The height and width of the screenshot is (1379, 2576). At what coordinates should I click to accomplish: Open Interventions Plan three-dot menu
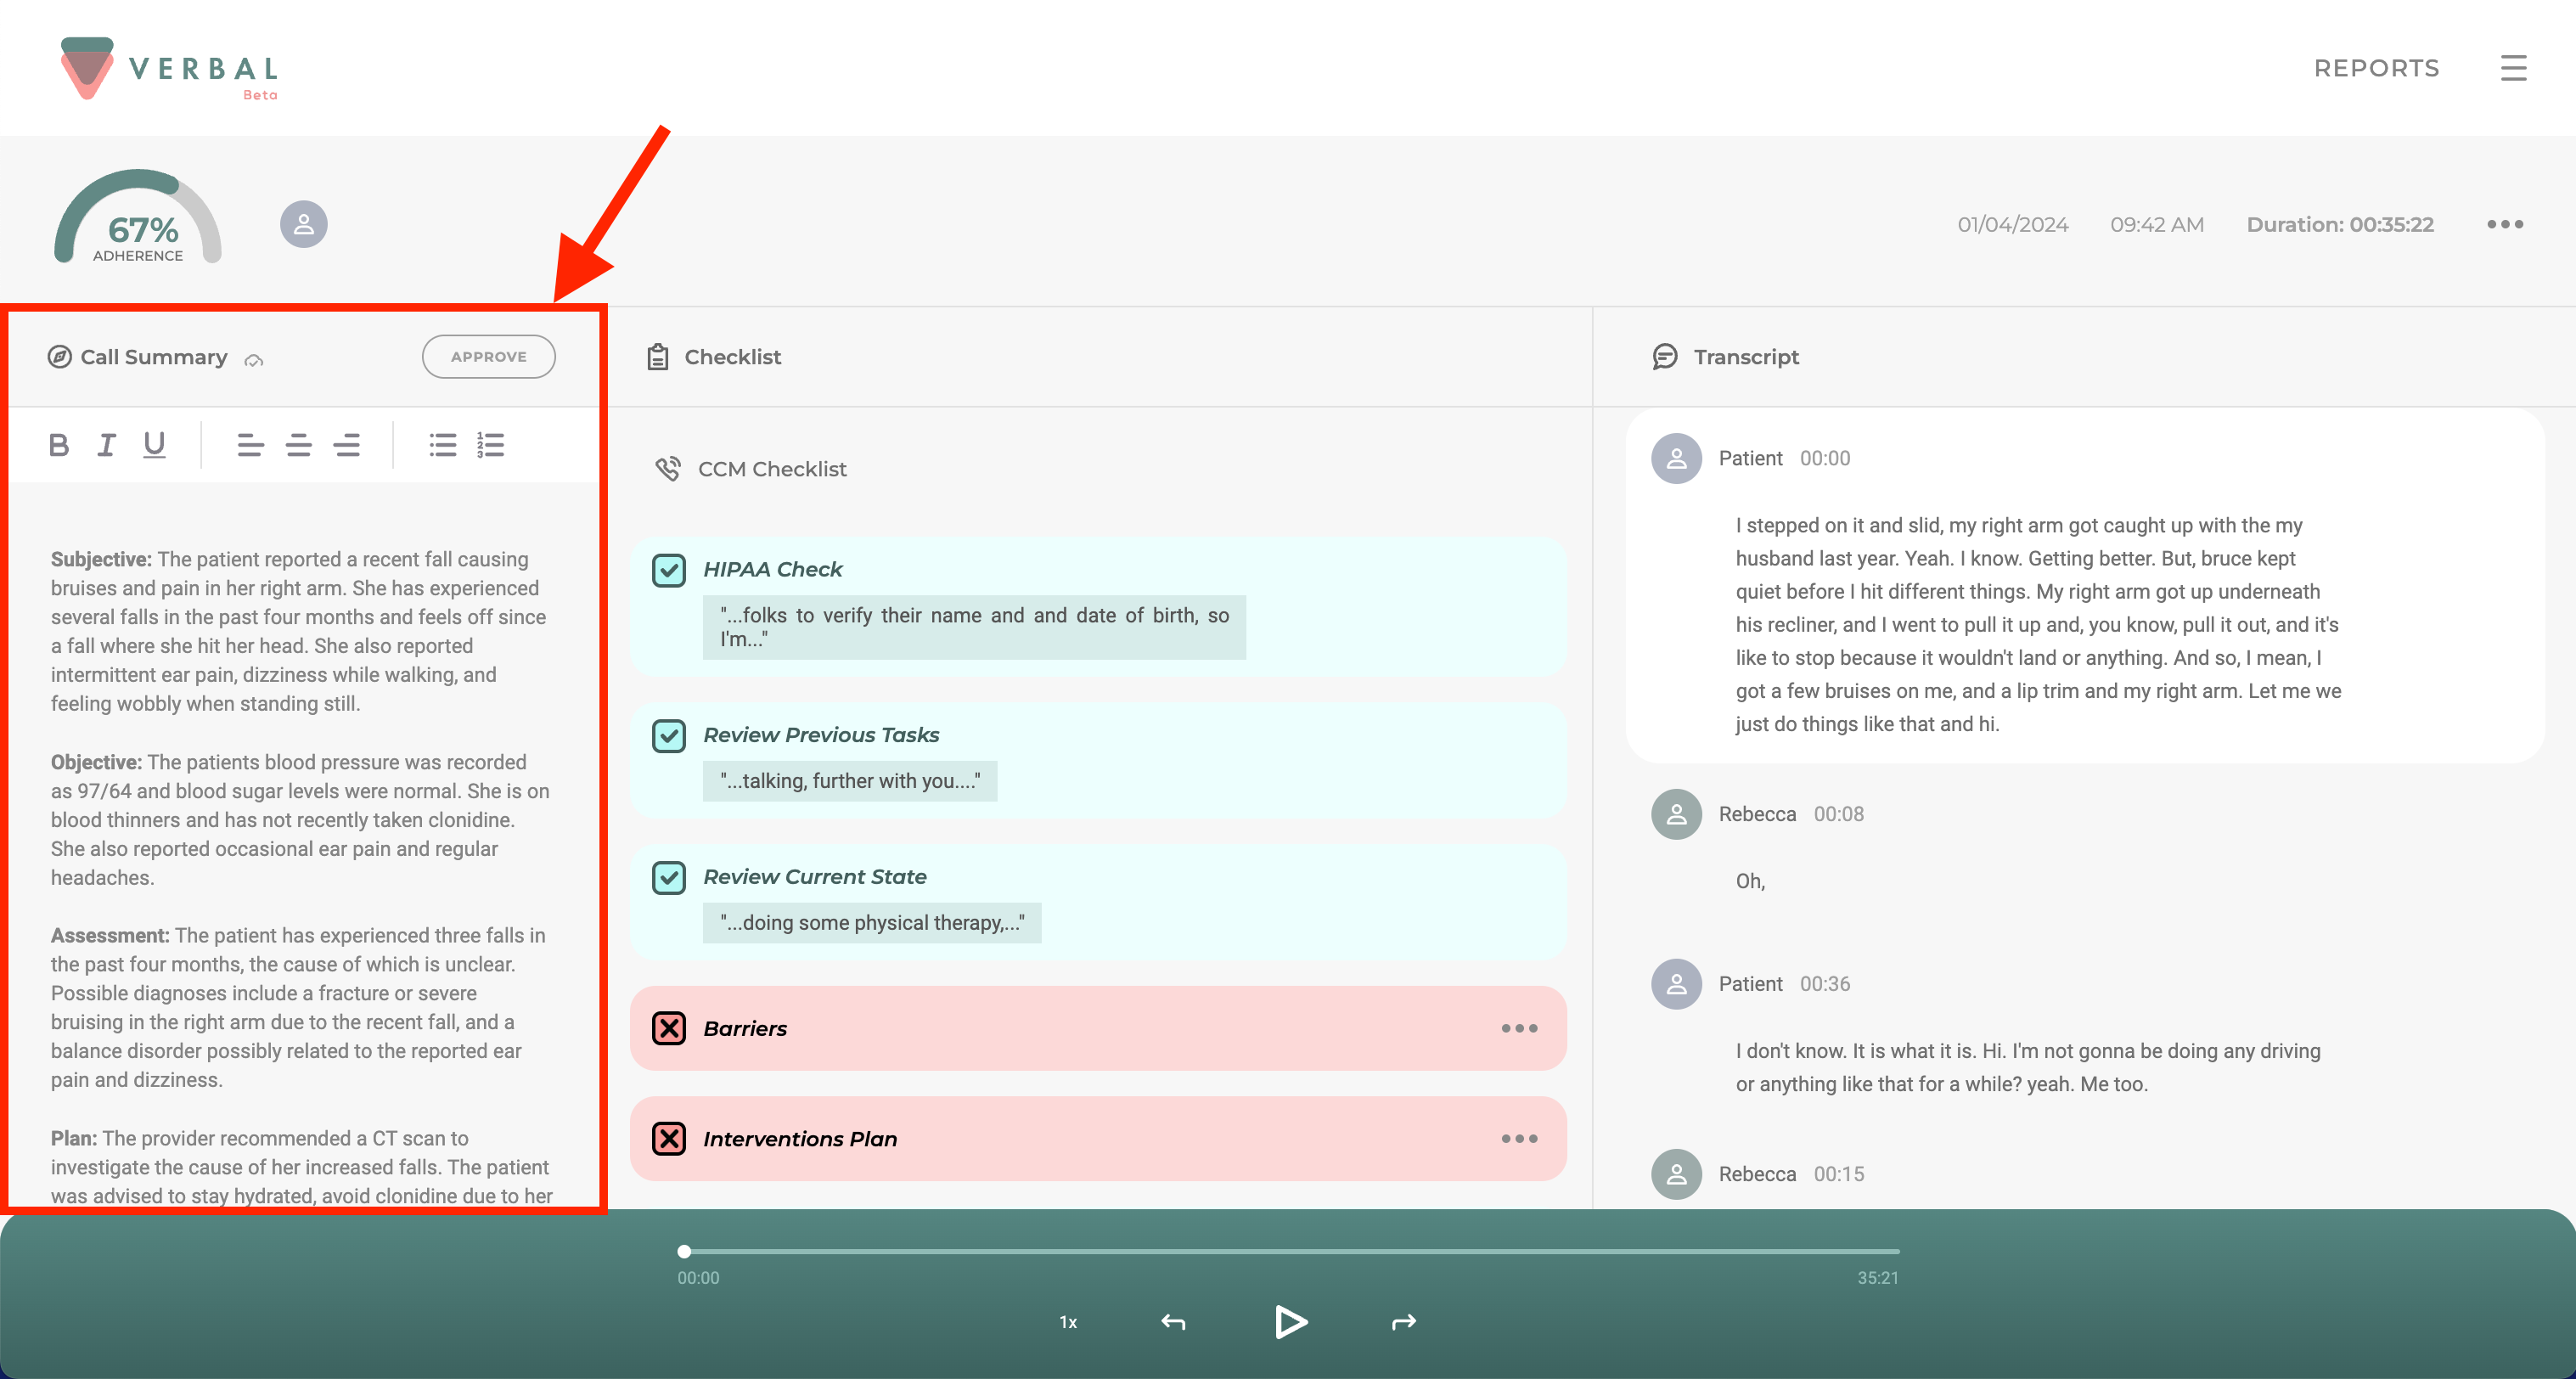click(x=1519, y=1139)
